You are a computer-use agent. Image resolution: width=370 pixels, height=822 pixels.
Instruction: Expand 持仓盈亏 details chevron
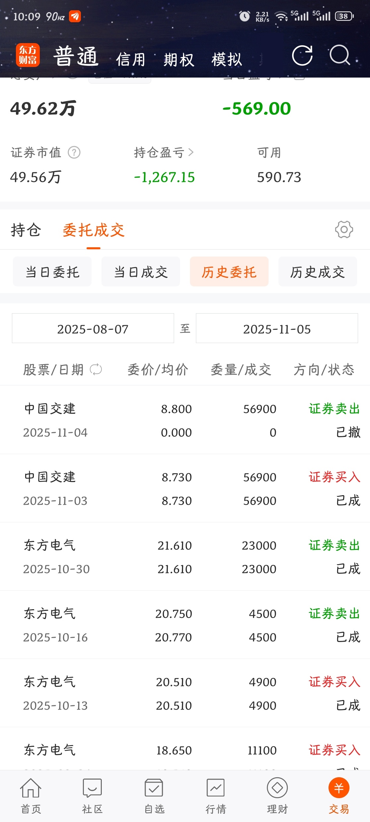tap(191, 152)
